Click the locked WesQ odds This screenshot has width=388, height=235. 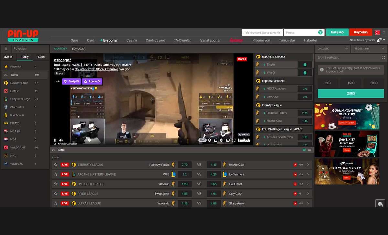tap(305, 73)
